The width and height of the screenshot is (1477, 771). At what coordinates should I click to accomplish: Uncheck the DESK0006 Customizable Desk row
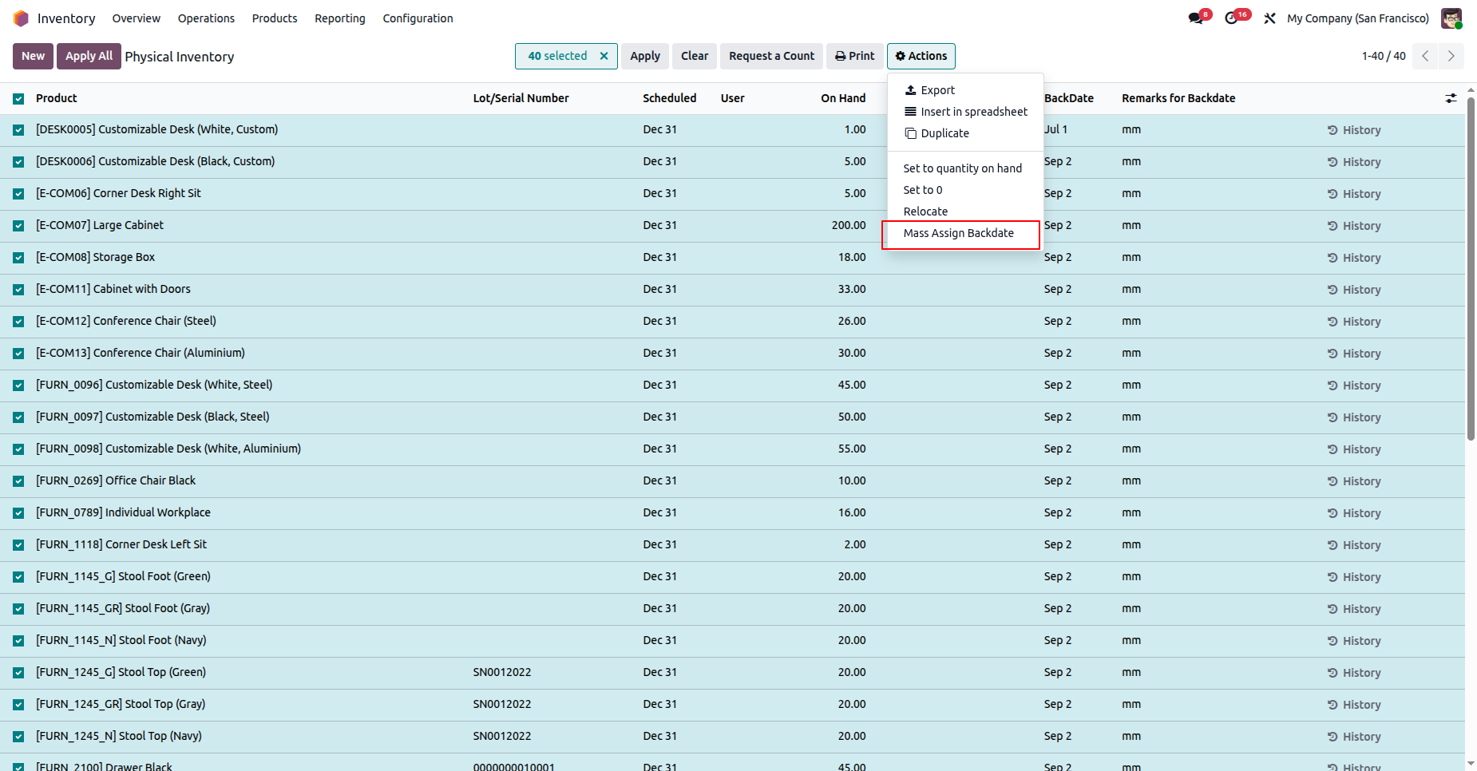coord(18,162)
